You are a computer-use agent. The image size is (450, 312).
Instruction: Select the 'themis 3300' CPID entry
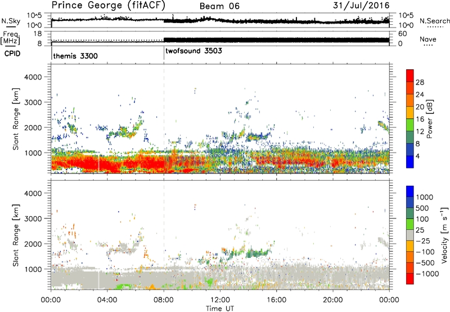[75, 56]
